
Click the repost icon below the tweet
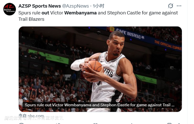[58, 123]
